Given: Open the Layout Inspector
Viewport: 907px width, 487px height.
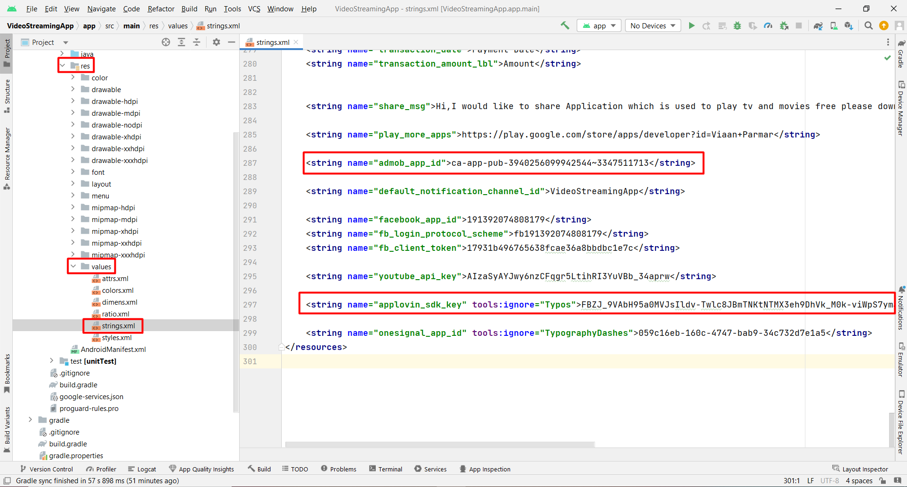Looking at the screenshot, I should click(x=860, y=469).
